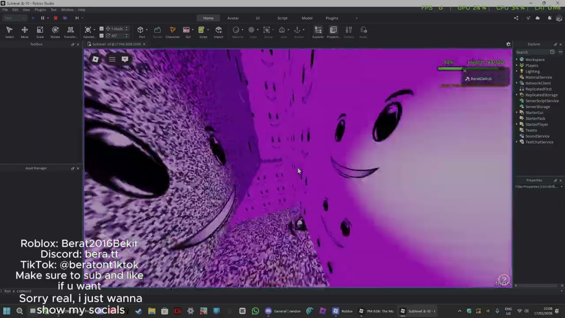This screenshot has height=318, width=565.
Task: Open the Roblox menu in game view
Action: [95, 59]
